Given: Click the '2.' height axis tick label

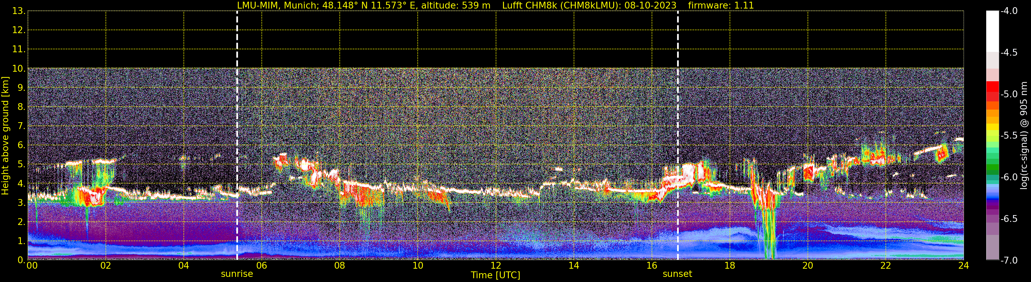Looking at the screenshot, I should tap(21, 222).
